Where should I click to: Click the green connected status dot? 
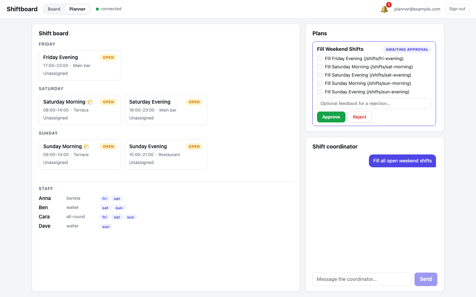[x=98, y=9]
